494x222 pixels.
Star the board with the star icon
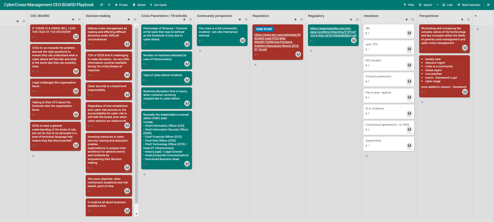point(109,5)
